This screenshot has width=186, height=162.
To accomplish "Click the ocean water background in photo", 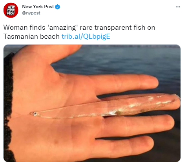I will tap(124, 59).
